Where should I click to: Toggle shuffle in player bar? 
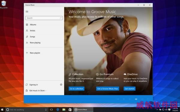pos(142,99)
